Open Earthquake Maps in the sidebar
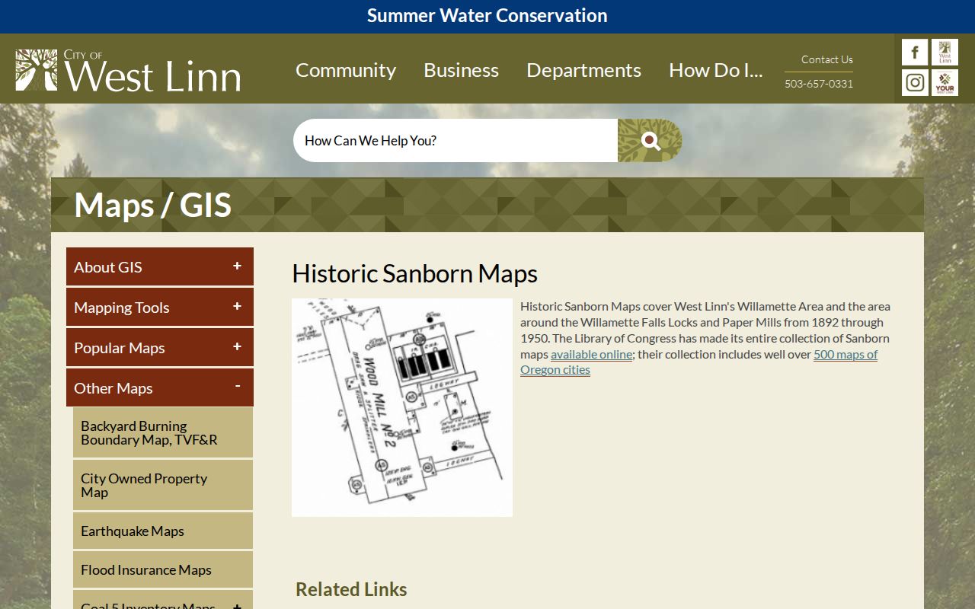Image resolution: width=975 pixels, height=609 pixels. point(163,531)
